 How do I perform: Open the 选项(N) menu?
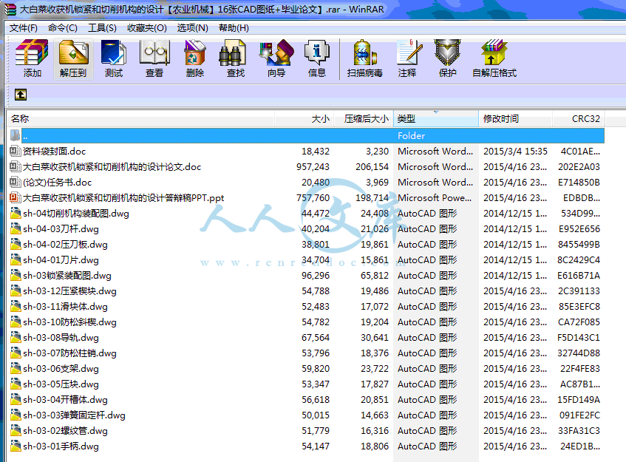192,28
